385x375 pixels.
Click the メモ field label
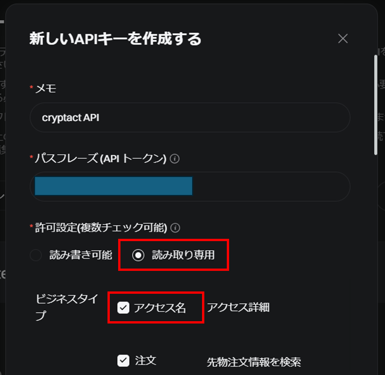click(46, 89)
